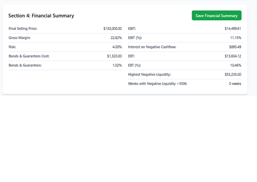Click the Highest Negative Liquidity label
This screenshot has width=257, height=182.
(150, 75)
